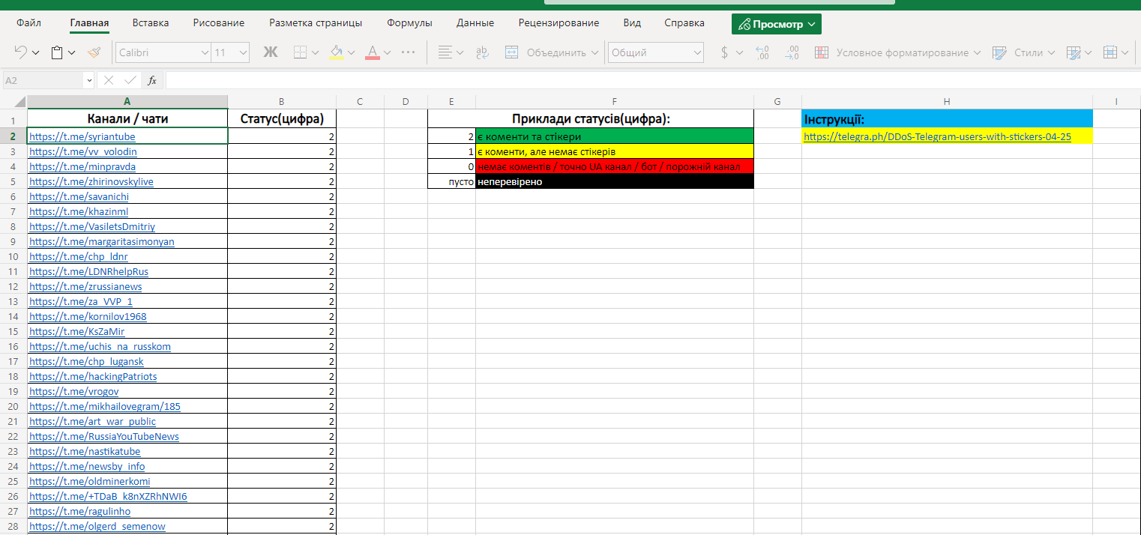Open the Справка tab
The width and height of the screenshot is (1141, 535).
pyautogui.click(x=684, y=23)
